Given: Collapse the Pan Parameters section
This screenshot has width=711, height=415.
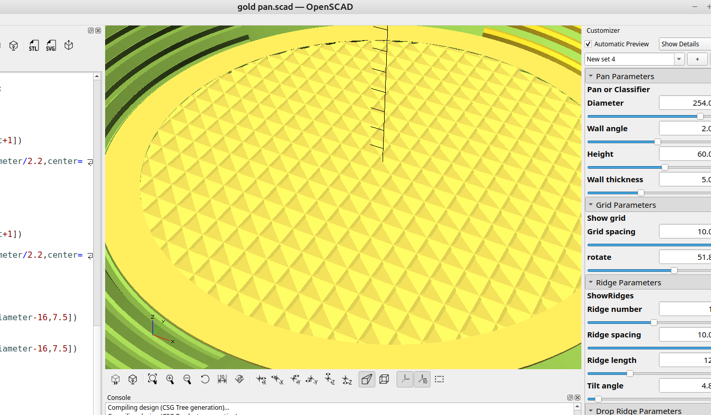Looking at the screenshot, I should coord(591,77).
